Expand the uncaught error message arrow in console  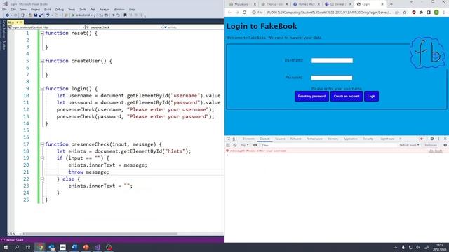click(231, 151)
